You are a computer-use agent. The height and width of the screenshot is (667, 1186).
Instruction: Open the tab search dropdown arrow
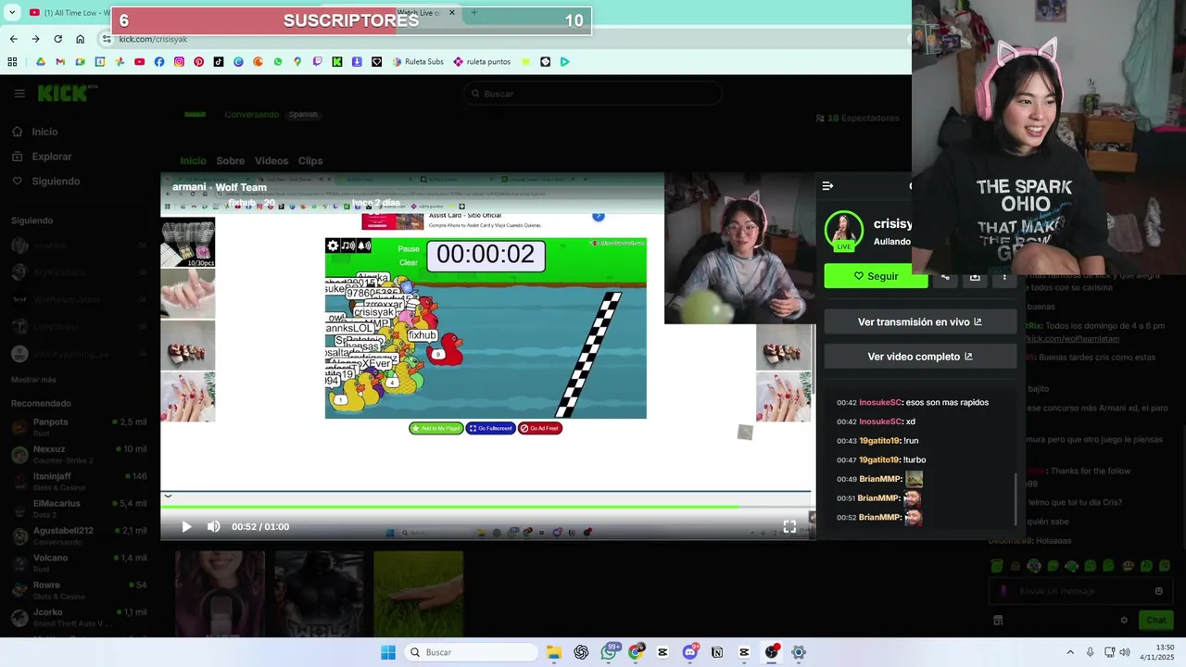[11, 12]
